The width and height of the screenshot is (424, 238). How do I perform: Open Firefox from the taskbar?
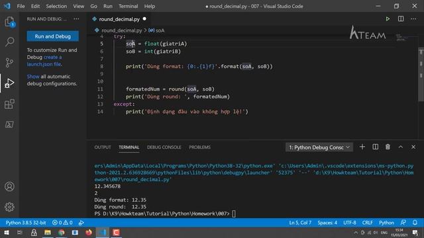(x=89, y=232)
